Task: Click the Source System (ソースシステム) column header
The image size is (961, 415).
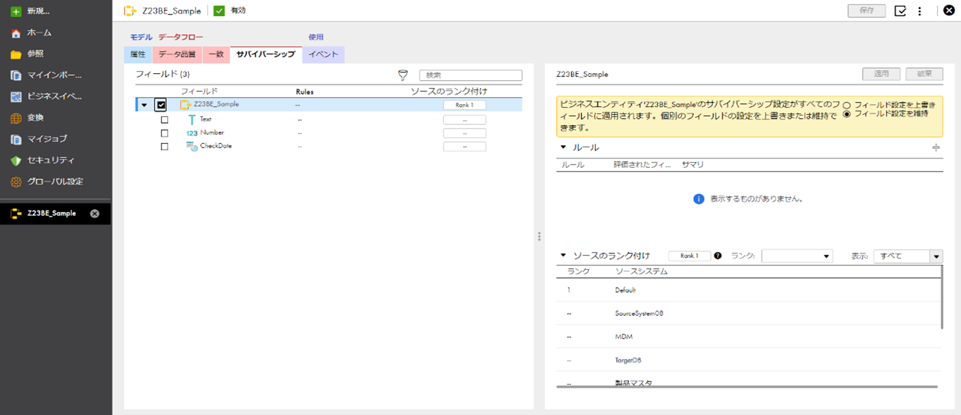Action: (x=641, y=271)
